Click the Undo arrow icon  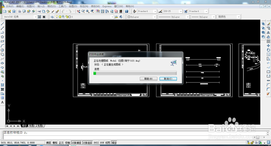point(63,11)
